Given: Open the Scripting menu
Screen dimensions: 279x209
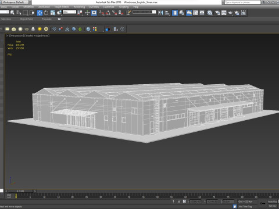Looking at the screenshot, I should coord(124,7).
